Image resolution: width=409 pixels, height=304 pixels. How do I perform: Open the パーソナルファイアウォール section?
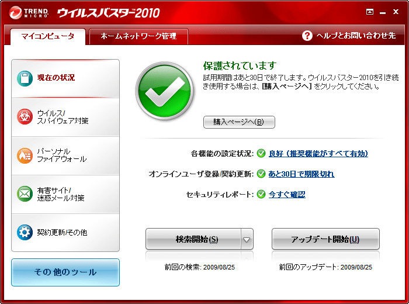tap(65, 156)
